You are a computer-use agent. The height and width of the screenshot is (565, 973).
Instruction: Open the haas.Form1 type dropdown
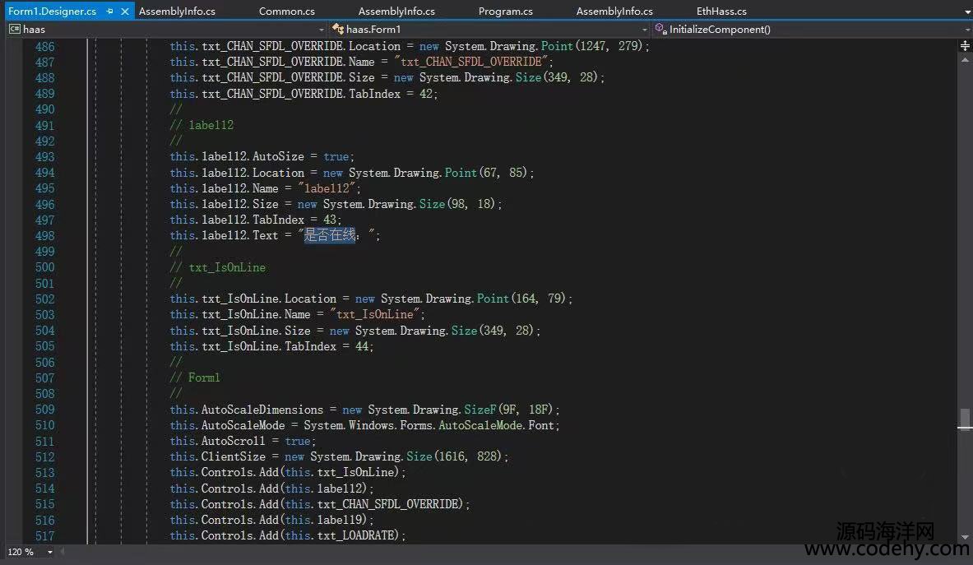click(x=489, y=29)
